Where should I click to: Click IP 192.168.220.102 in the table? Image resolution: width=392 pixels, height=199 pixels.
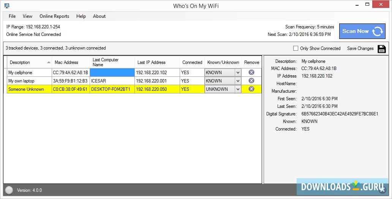157,73
